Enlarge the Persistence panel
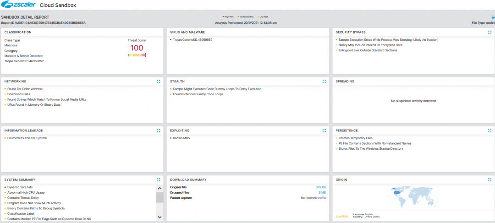 point(489,131)
